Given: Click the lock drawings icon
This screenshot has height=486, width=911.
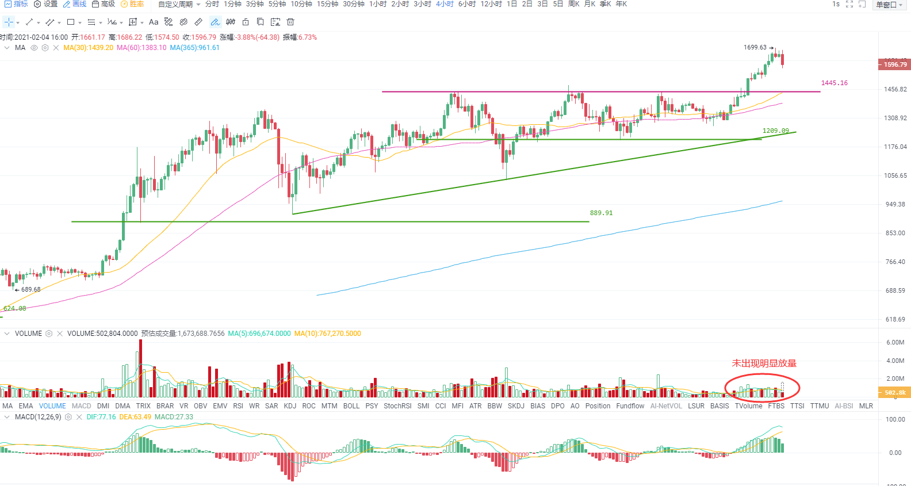Looking at the screenshot, I should [x=246, y=22].
